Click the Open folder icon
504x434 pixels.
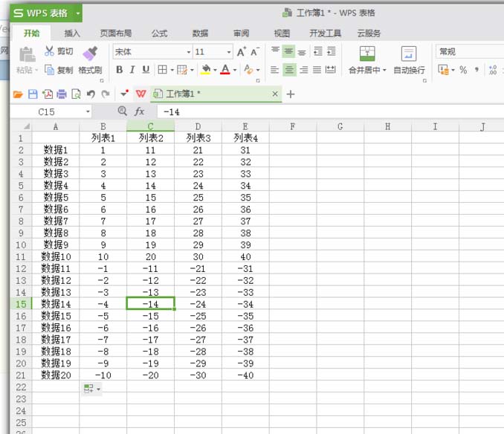[x=18, y=94]
